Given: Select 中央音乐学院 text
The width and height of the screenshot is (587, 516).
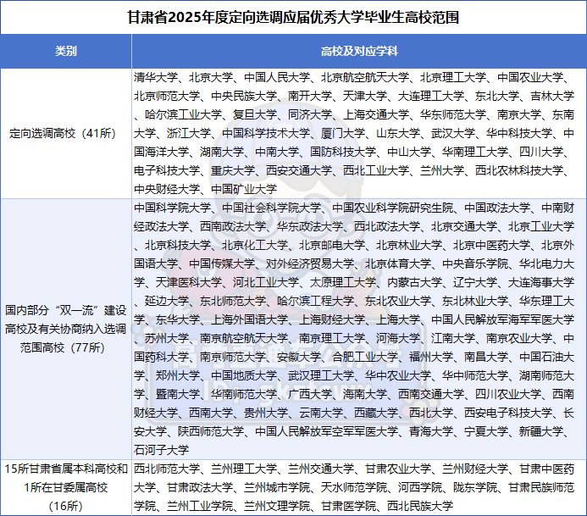Looking at the screenshot, I should pos(475,264).
